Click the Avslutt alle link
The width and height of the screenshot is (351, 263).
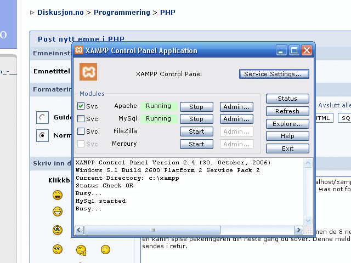tap(335, 105)
